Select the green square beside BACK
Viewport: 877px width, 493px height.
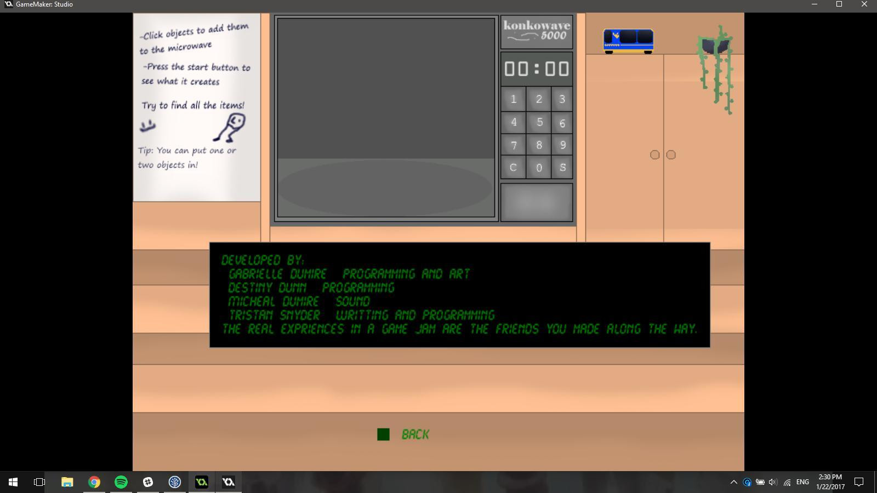click(x=383, y=434)
